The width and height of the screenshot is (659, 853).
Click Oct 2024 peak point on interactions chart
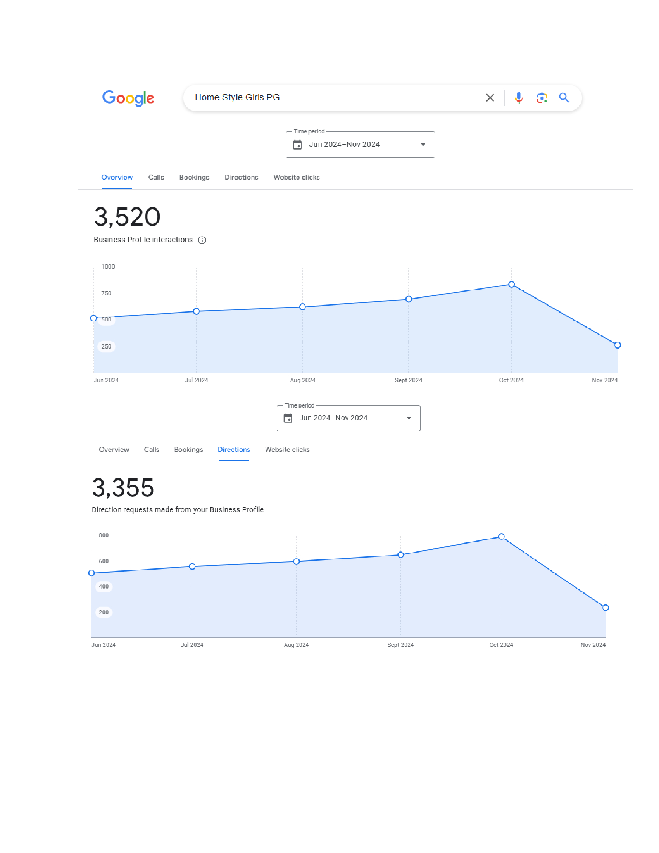click(511, 284)
